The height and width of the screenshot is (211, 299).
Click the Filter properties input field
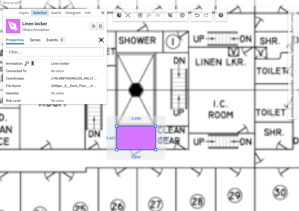pyautogui.click(x=55, y=52)
